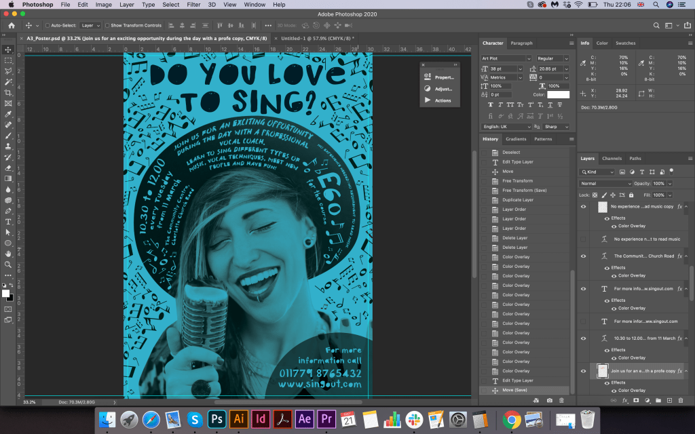Open the Normal blend mode dropdown
This screenshot has width=695, height=434.
point(605,184)
